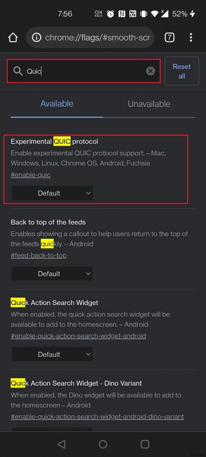This screenshot has width=206, height=457.
Task: Open the dropdown under Back to top of the feeds
Action: (52, 273)
